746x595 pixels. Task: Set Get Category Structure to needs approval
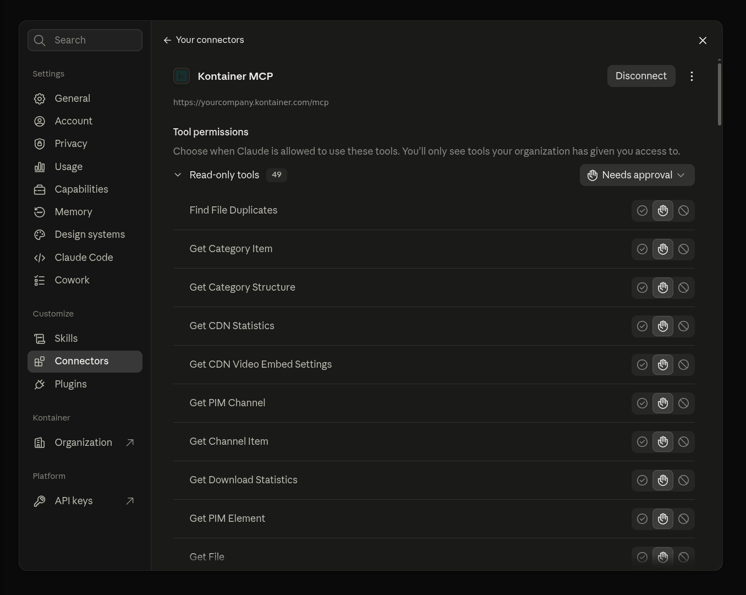click(x=663, y=288)
